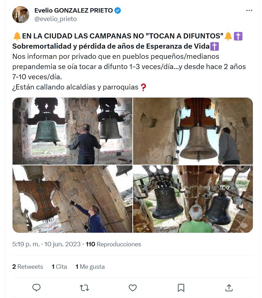Open the top-left two bells photo
The height and width of the screenshot is (298, 262).
(72, 131)
